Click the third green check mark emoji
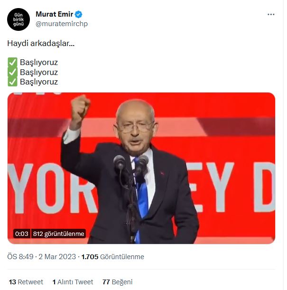Image resolution: width=287 pixels, height=290 pixels. [x=12, y=82]
